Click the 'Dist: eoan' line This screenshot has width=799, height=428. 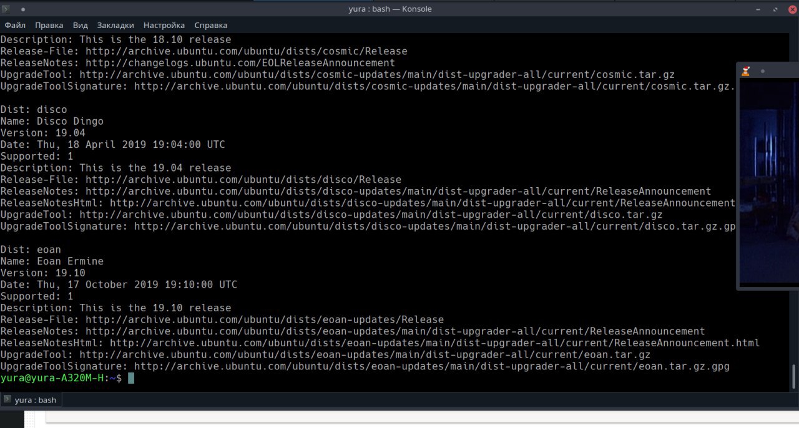coord(31,250)
